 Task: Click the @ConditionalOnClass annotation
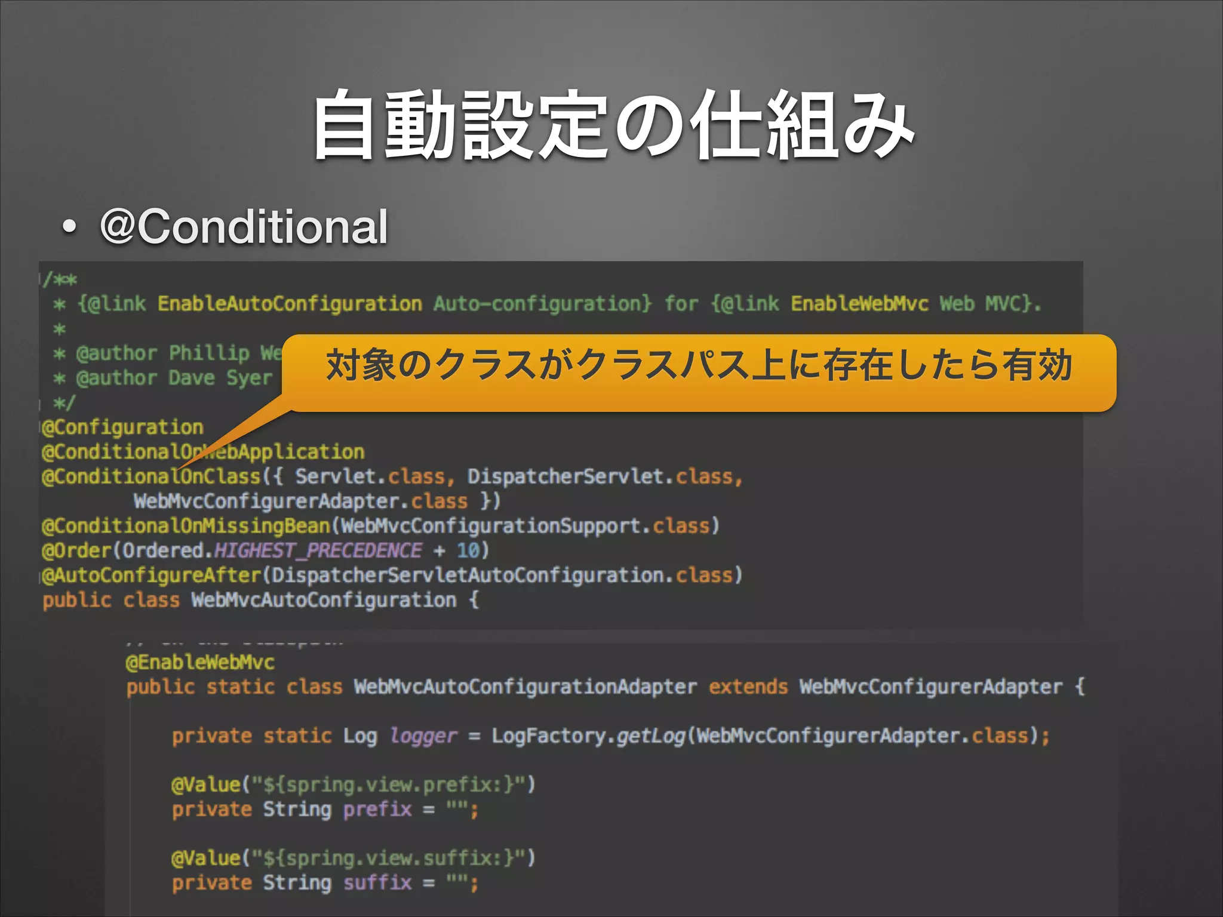click(x=152, y=476)
